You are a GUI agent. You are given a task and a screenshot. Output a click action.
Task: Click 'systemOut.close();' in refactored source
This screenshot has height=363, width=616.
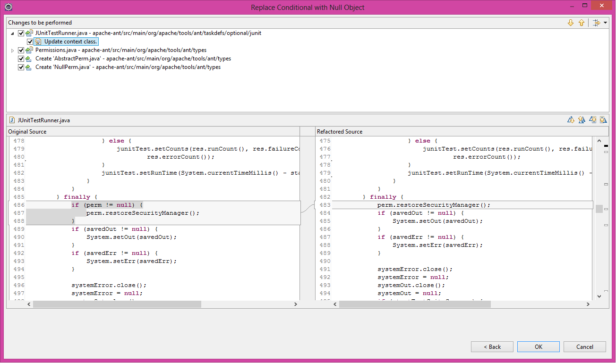tap(411, 285)
